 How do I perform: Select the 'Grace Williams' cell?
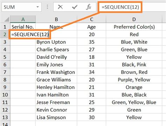coord(56,80)
